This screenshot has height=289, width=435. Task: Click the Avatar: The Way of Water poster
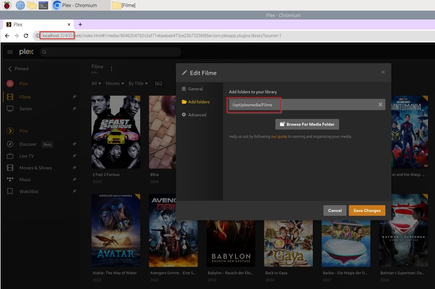pos(116,230)
